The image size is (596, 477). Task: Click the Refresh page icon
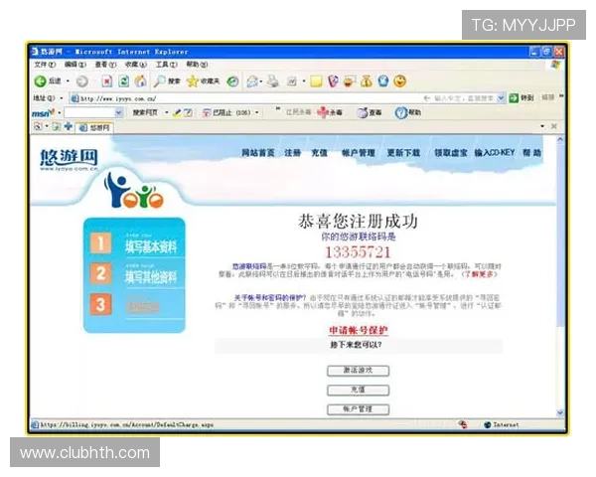(x=124, y=81)
